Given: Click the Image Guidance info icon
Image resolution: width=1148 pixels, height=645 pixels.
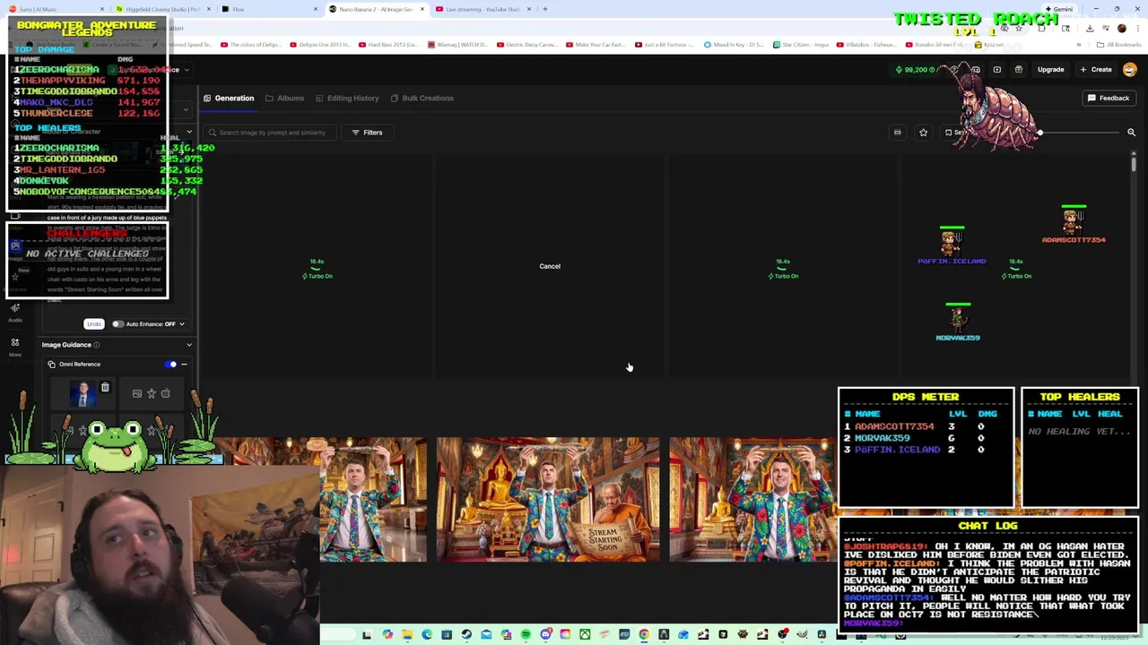Looking at the screenshot, I should 97,345.
